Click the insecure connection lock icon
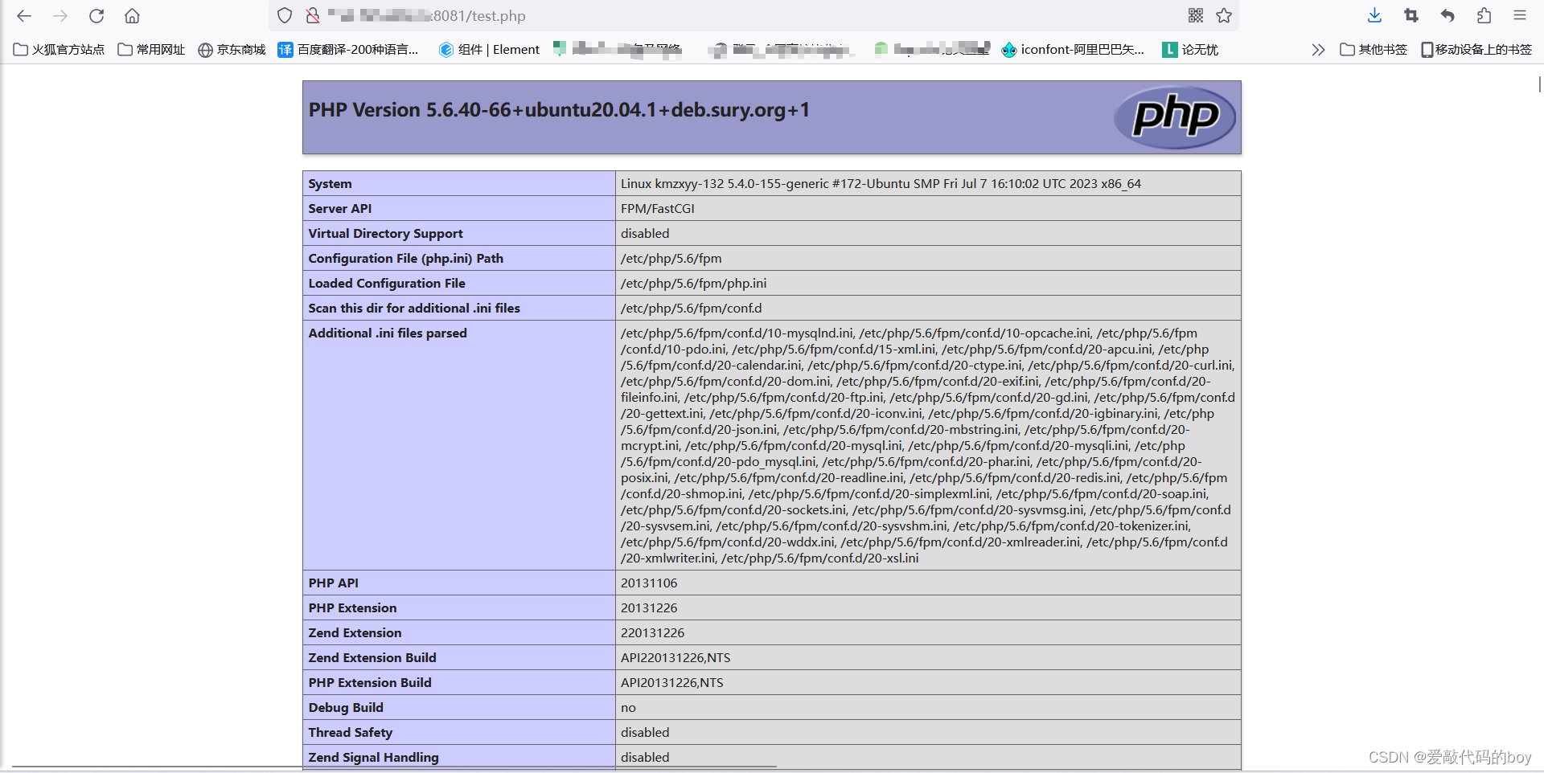The height and width of the screenshot is (773, 1544). tap(311, 15)
